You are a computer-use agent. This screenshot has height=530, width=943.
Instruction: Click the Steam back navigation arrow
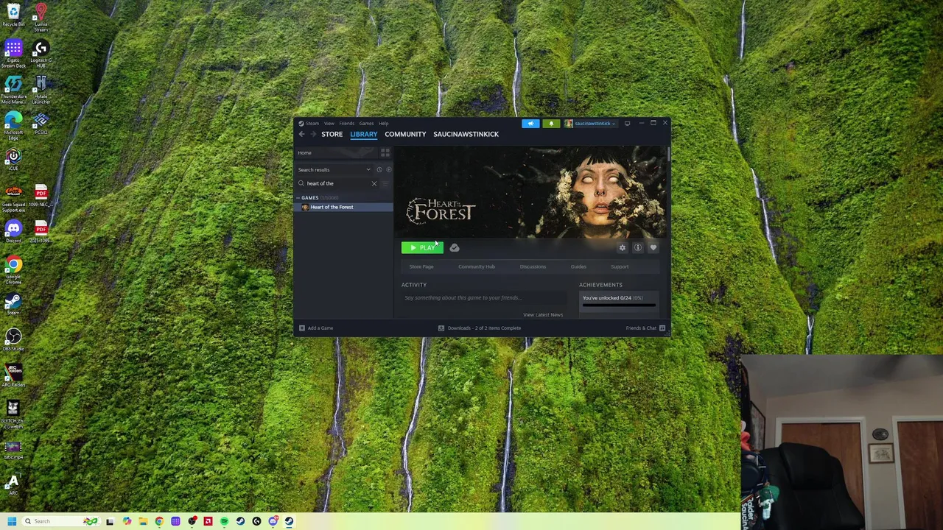[301, 134]
